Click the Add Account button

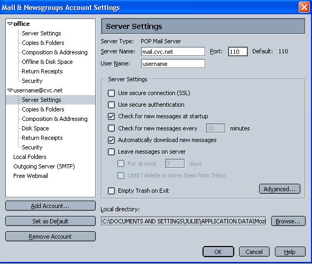pyautogui.click(x=50, y=206)
